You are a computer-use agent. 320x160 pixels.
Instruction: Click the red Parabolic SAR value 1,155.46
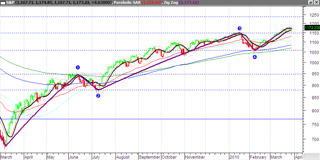152,3
